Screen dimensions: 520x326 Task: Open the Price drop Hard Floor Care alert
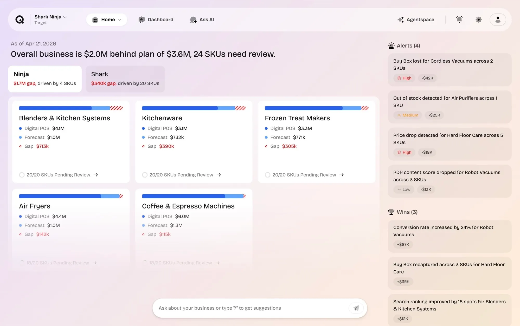[x=450, y=144]
